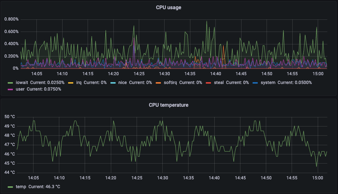Click the blue system legend color swatch
The width and height of the screenshot is (338, 194).
pyautogui.click(x=255, y=83)
